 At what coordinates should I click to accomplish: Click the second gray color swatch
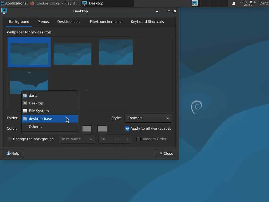[x=102, y=129]
